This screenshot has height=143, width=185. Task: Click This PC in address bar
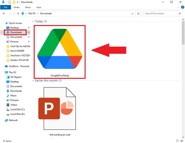click(32, 13)
